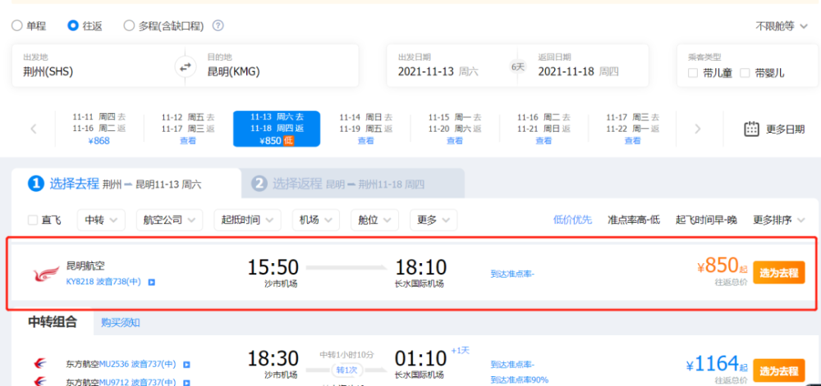821x386 pixels.
Task: Click the info icon beside MU2536 波音737(中)
Action: [x=187, y=364]
